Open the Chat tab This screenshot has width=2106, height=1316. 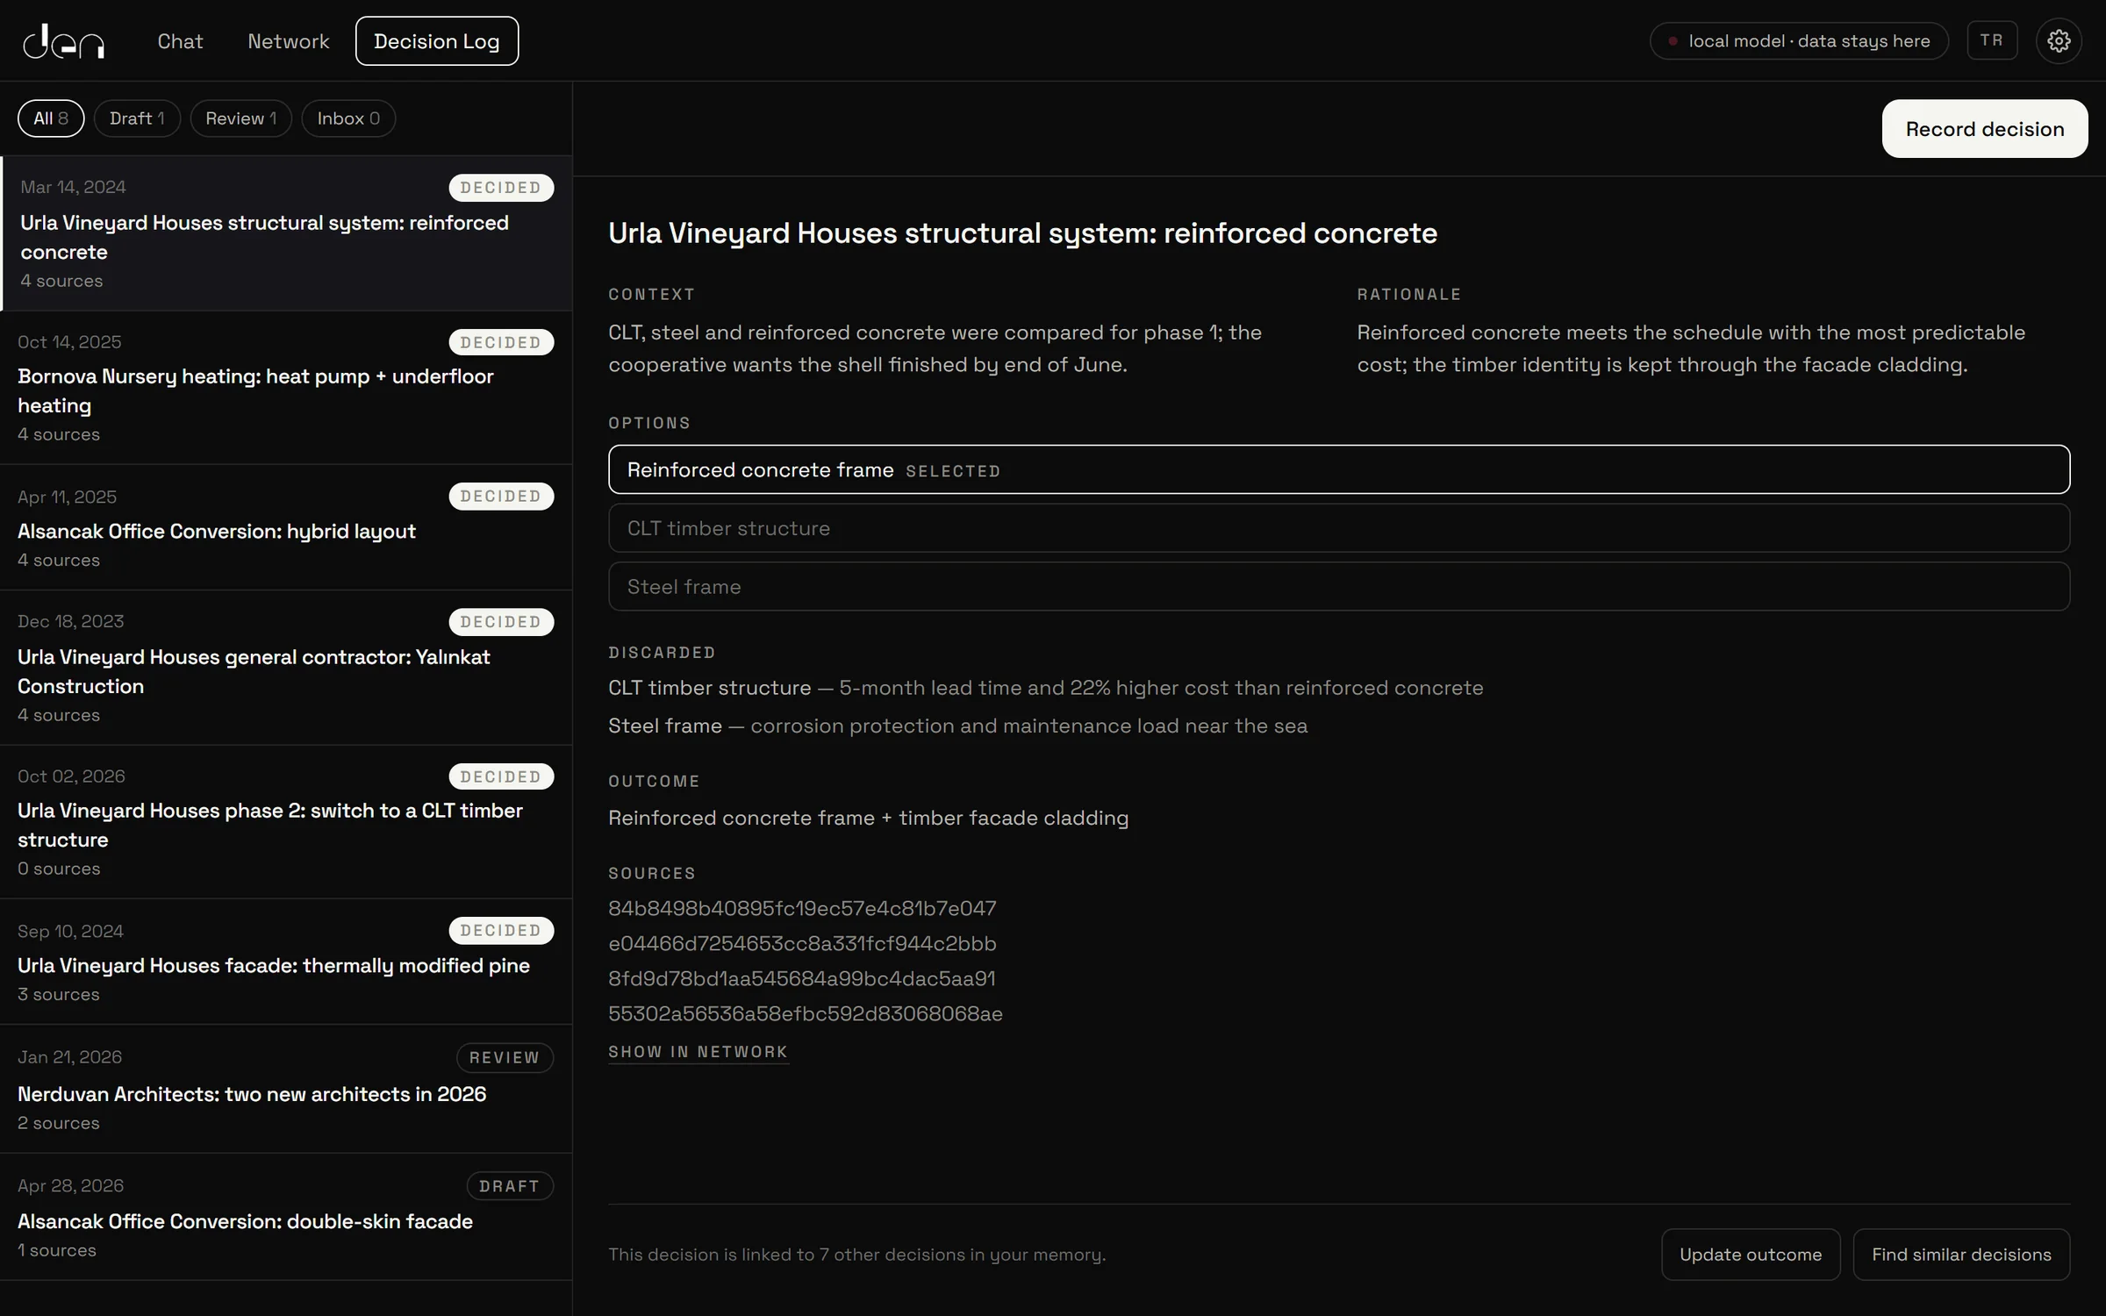[180, 41]
